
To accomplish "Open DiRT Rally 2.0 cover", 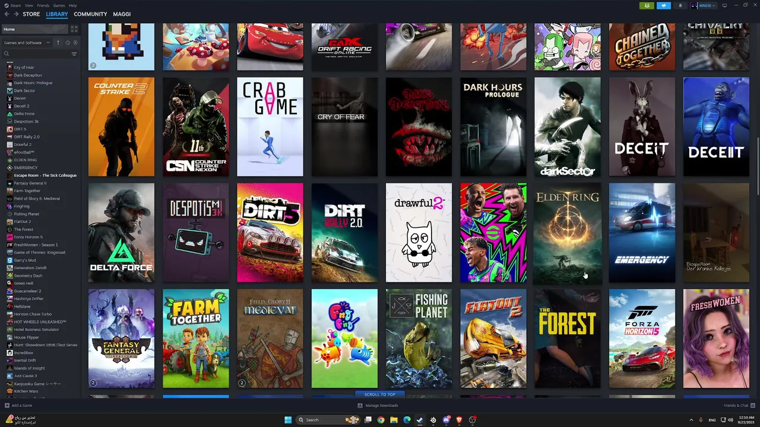I will click(x=344, y=232).
